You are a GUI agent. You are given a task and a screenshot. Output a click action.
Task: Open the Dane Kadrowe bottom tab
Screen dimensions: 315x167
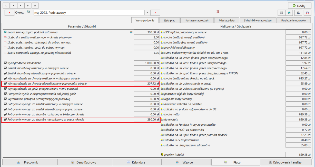(x=85, y=162)
